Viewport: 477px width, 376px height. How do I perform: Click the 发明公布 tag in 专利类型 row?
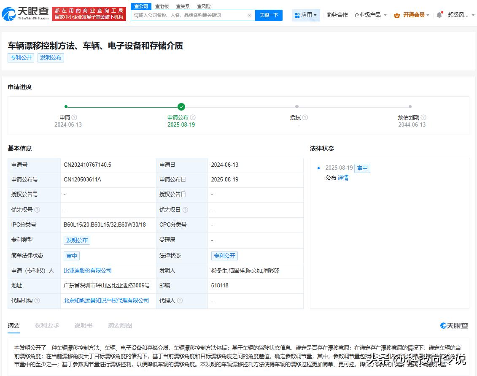click(77, 240)
